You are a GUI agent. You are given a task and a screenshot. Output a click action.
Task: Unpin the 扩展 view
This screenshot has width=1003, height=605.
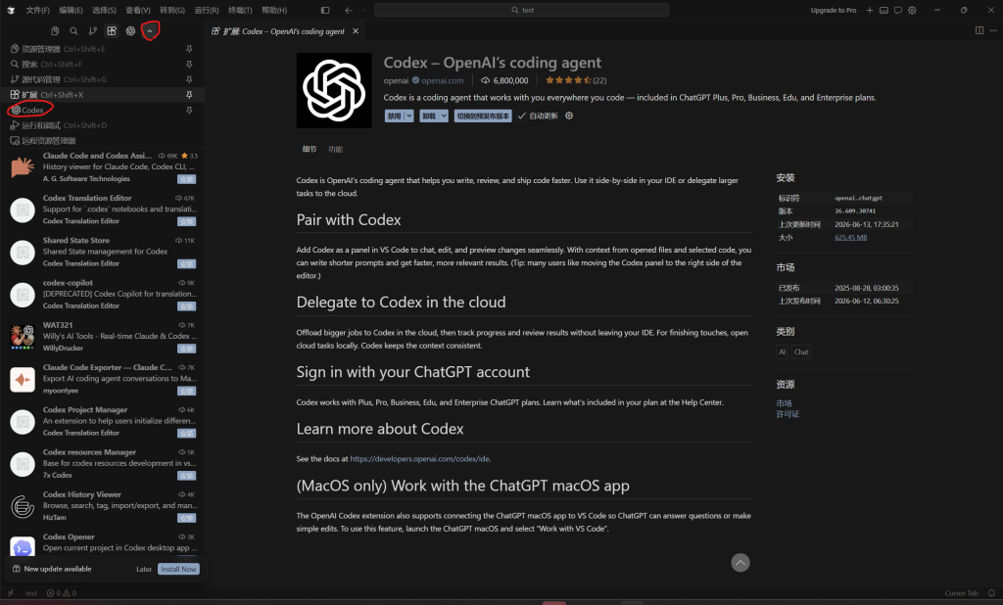189,95
